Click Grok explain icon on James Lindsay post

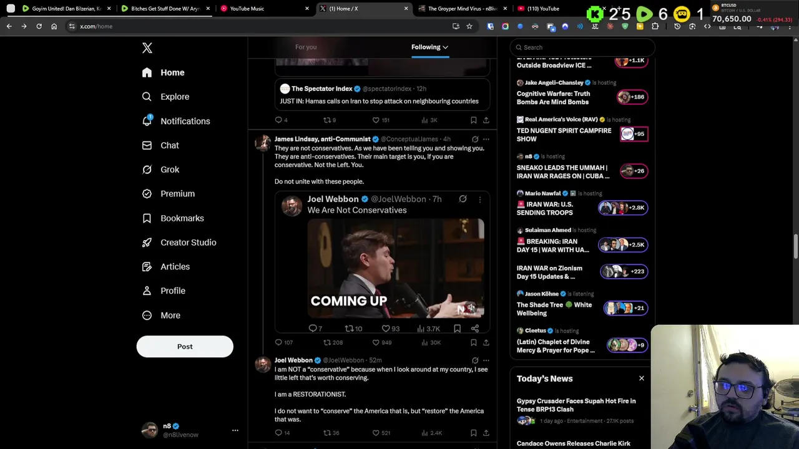coord(475,139)
